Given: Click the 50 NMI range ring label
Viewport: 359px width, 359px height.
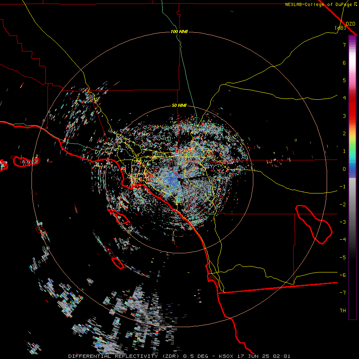Looking at the screenshot, I should click(179, 106).
